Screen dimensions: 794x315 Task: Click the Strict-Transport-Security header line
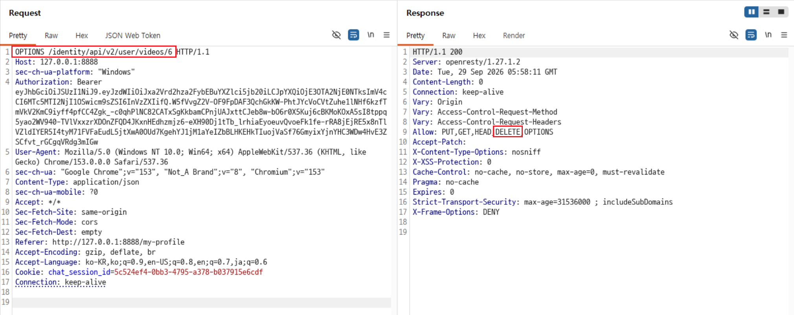pyautogui.click(x=542, y=202)
